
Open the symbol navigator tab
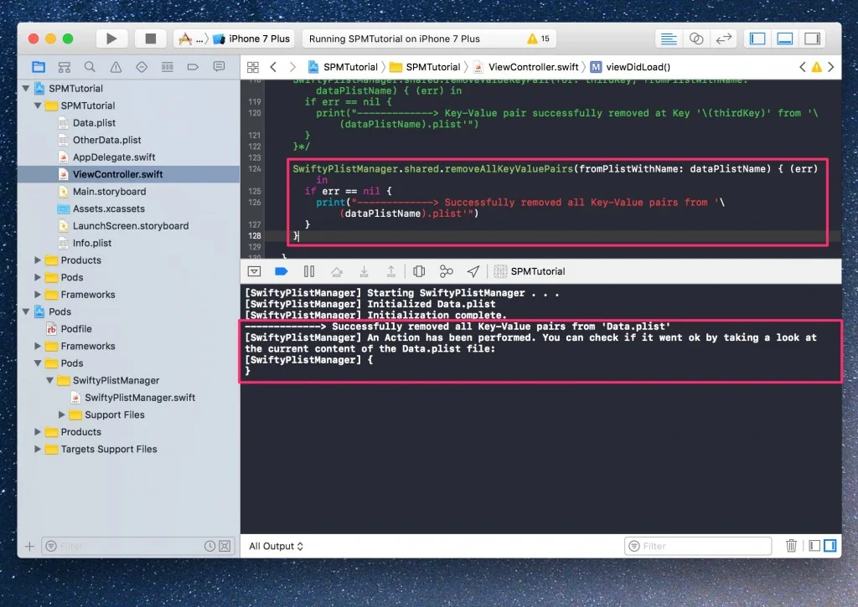(x=64, y=67)
